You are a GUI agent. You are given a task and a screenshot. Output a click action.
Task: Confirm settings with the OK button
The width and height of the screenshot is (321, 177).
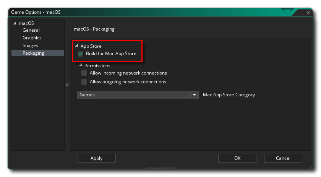coord(237,158)
